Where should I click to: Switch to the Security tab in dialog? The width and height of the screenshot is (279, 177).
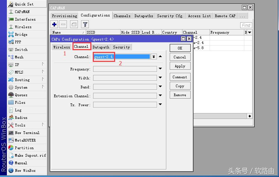point(122,47)
